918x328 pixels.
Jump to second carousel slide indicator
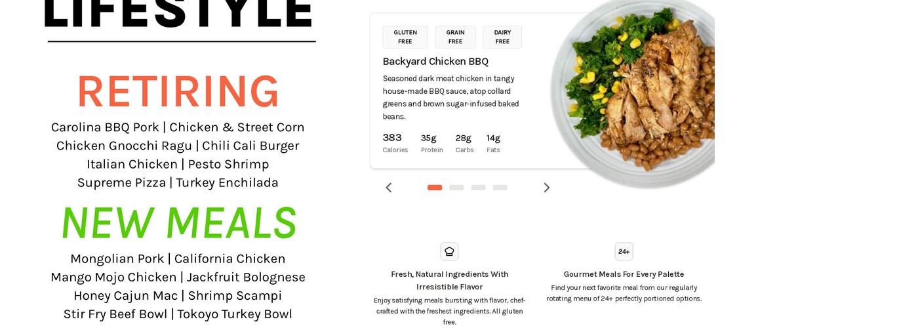click(x=456, y=188)
